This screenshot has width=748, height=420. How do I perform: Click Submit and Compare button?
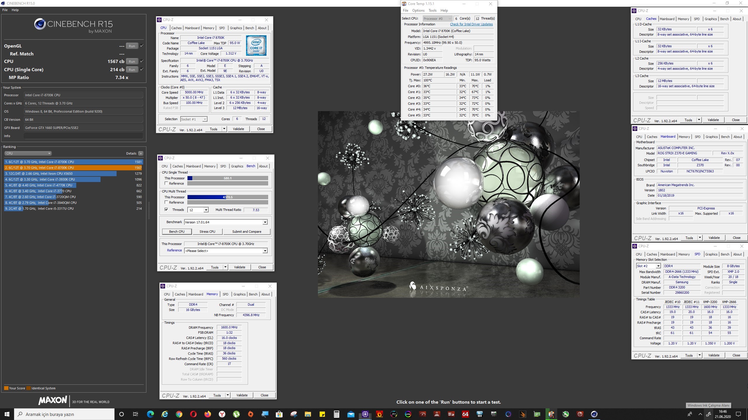click(x=247, y=232)
